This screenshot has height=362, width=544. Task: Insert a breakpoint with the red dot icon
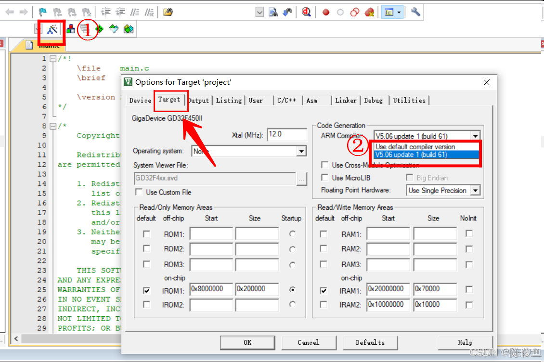pyautogui.click(x=326, y=13)
